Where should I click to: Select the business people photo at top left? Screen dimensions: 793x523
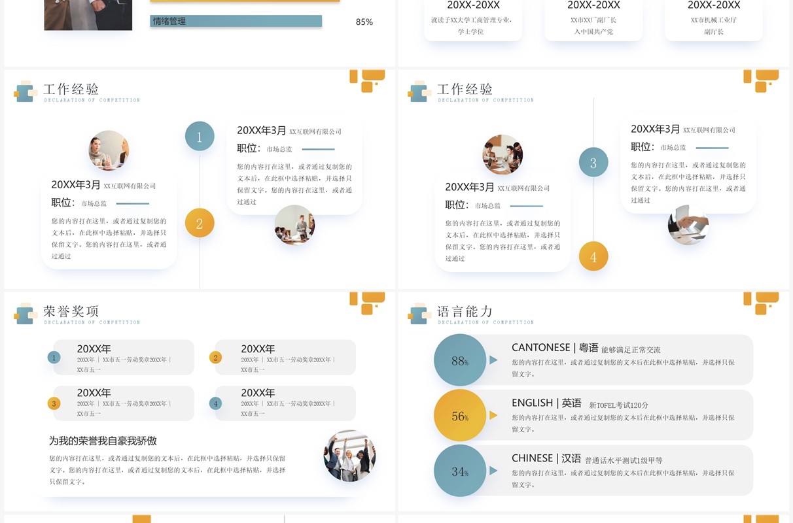(x=88, y=15)
